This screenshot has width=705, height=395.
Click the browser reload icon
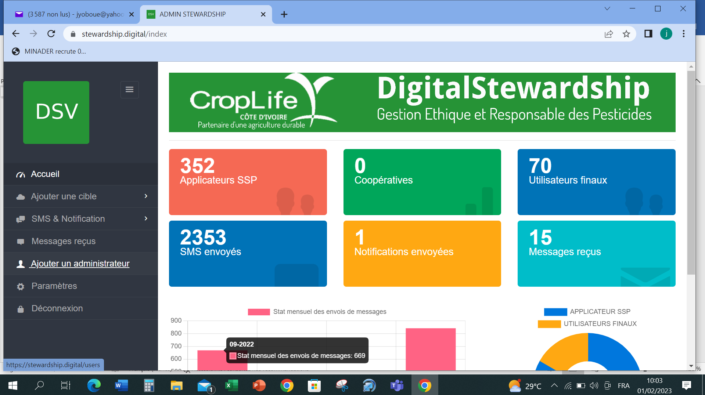point(51,34)
